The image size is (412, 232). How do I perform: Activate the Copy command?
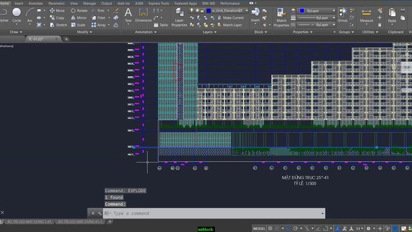pos(57,17)
